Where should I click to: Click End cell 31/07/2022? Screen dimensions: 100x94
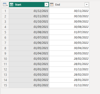(69, 32)
